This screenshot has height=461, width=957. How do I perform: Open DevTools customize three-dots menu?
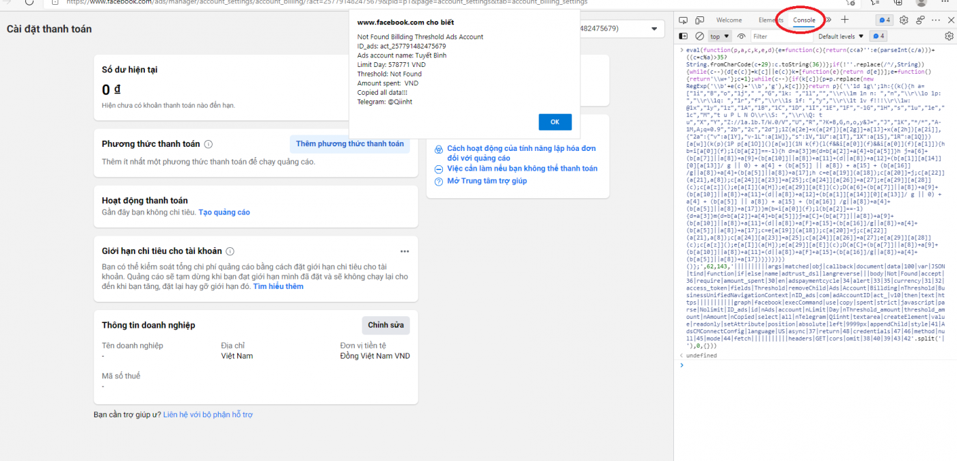point(936,20)
